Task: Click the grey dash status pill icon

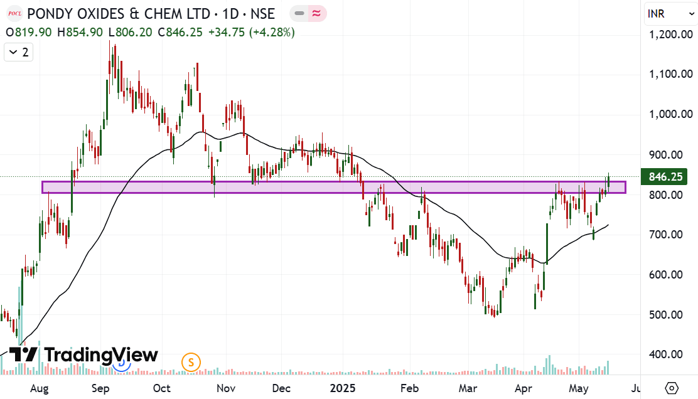Action: coord(299,14)
